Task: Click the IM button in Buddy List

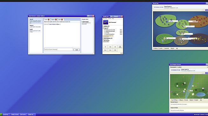Action: pyautogui.click(x=105, y=47)
